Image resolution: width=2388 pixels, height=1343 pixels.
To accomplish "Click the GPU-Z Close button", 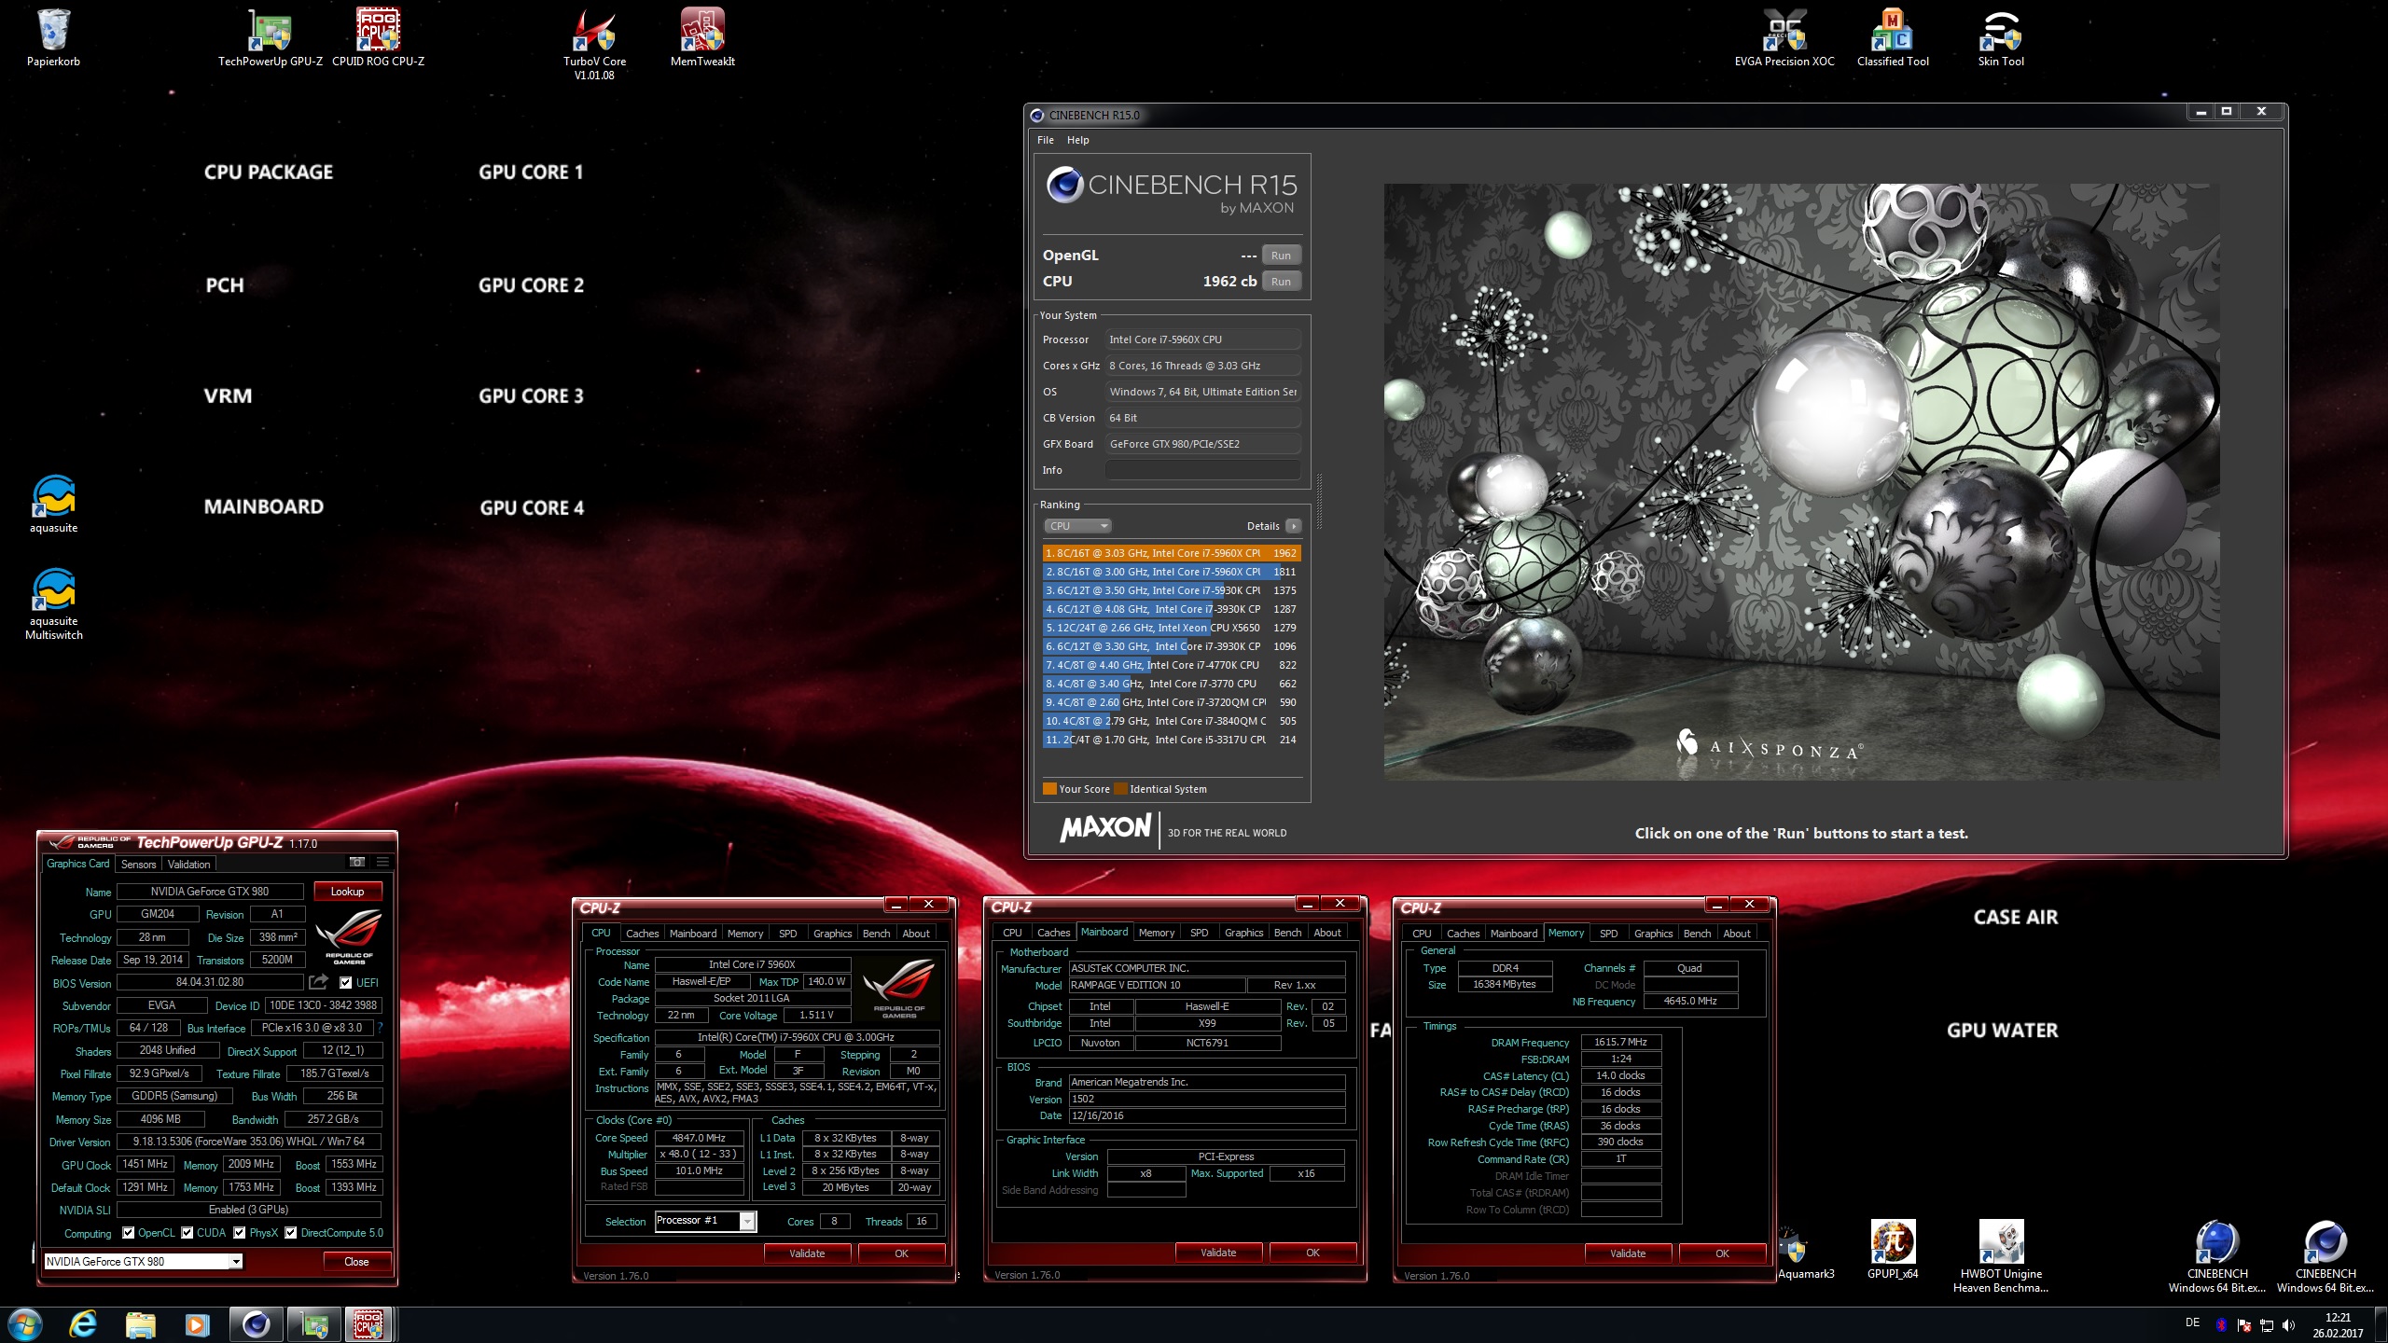I will (x=356, y=1261).
